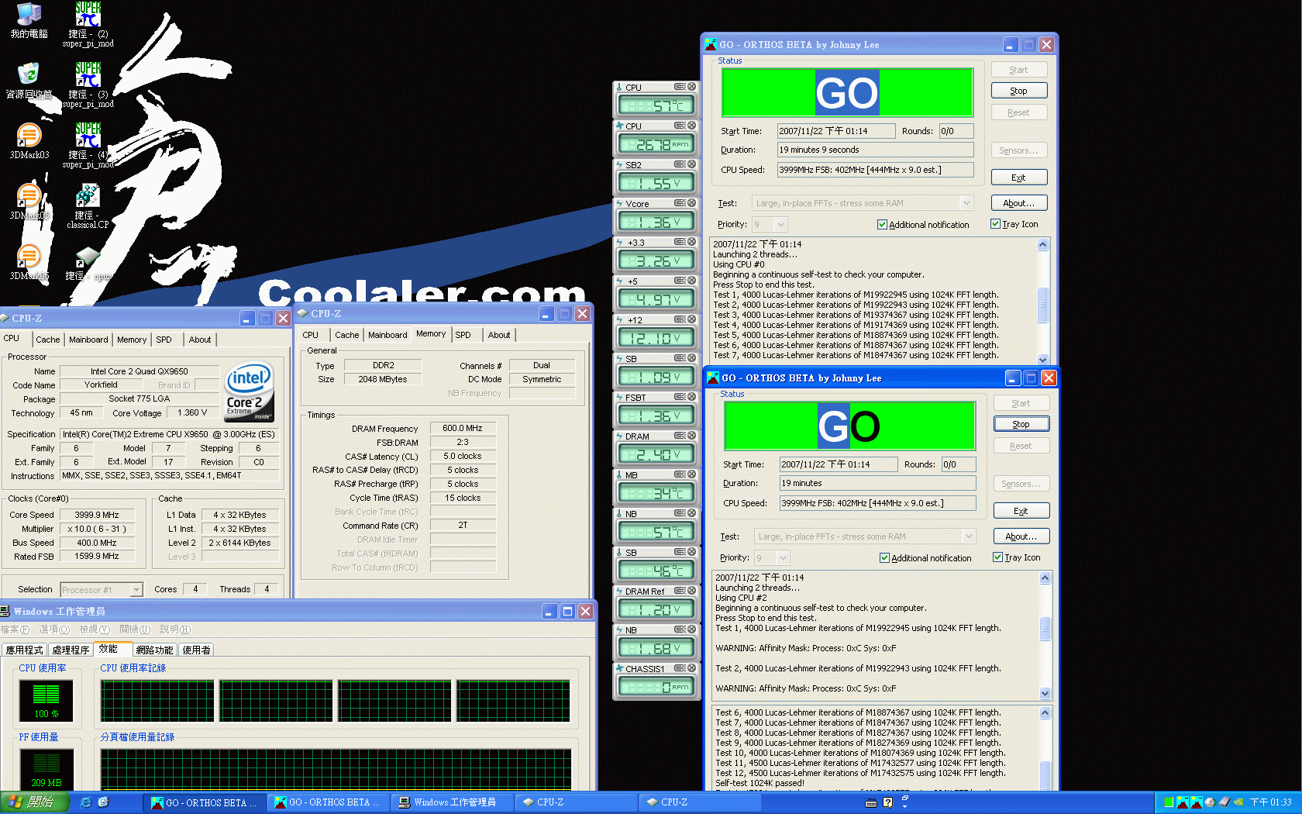The height and width of the screenshot is (814, 1302).
Task: Open Priority dropdown in top ORTHOS window
Action: point(780,225)
